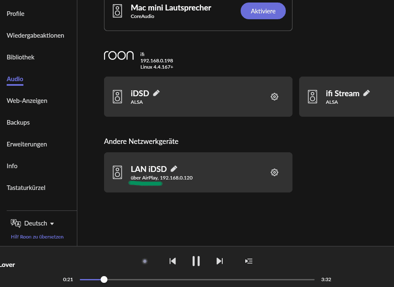The width and height of the screenshot is (394, 287).
Task: Skip to the next track
Action: coord(220,261)
